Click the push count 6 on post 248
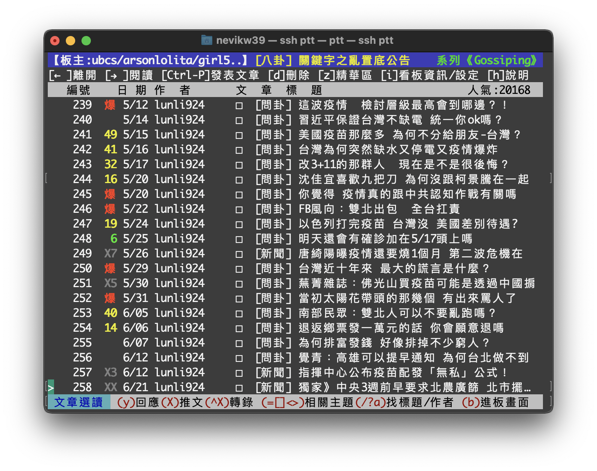This screenshot has width=597, height=471. click(114, 239)
